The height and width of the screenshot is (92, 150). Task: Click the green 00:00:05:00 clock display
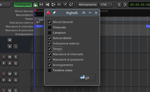140,5
